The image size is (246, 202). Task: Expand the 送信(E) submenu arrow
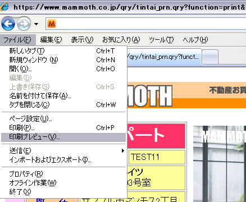click(x=123, y=150)
